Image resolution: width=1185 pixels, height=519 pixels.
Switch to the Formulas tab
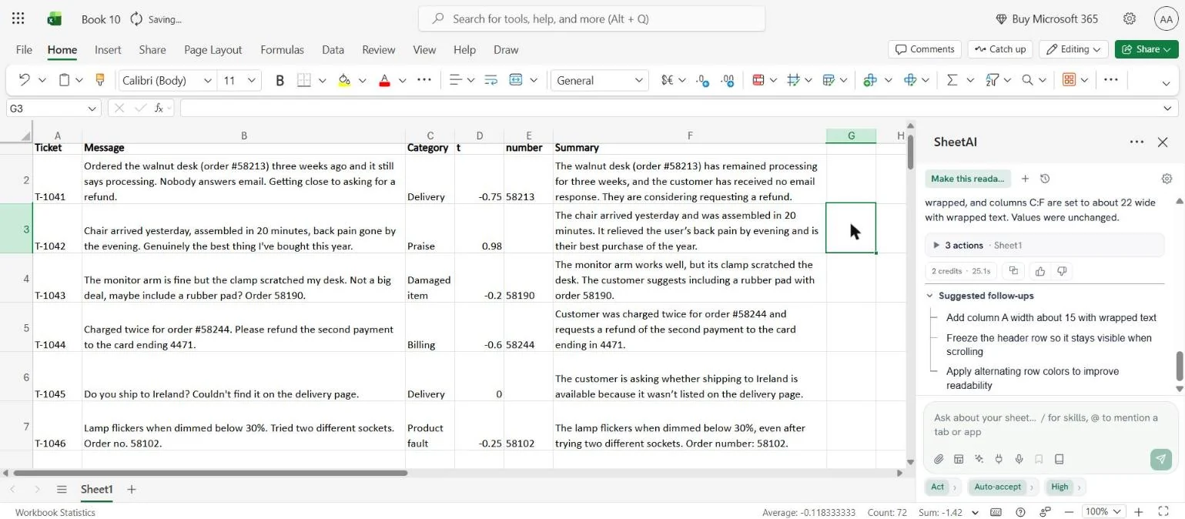(282, 49)
